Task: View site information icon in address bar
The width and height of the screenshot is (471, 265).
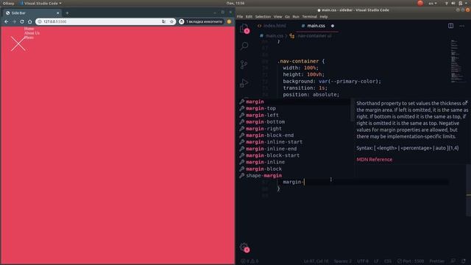Action: pyautogui.click(x=40, y=21)
